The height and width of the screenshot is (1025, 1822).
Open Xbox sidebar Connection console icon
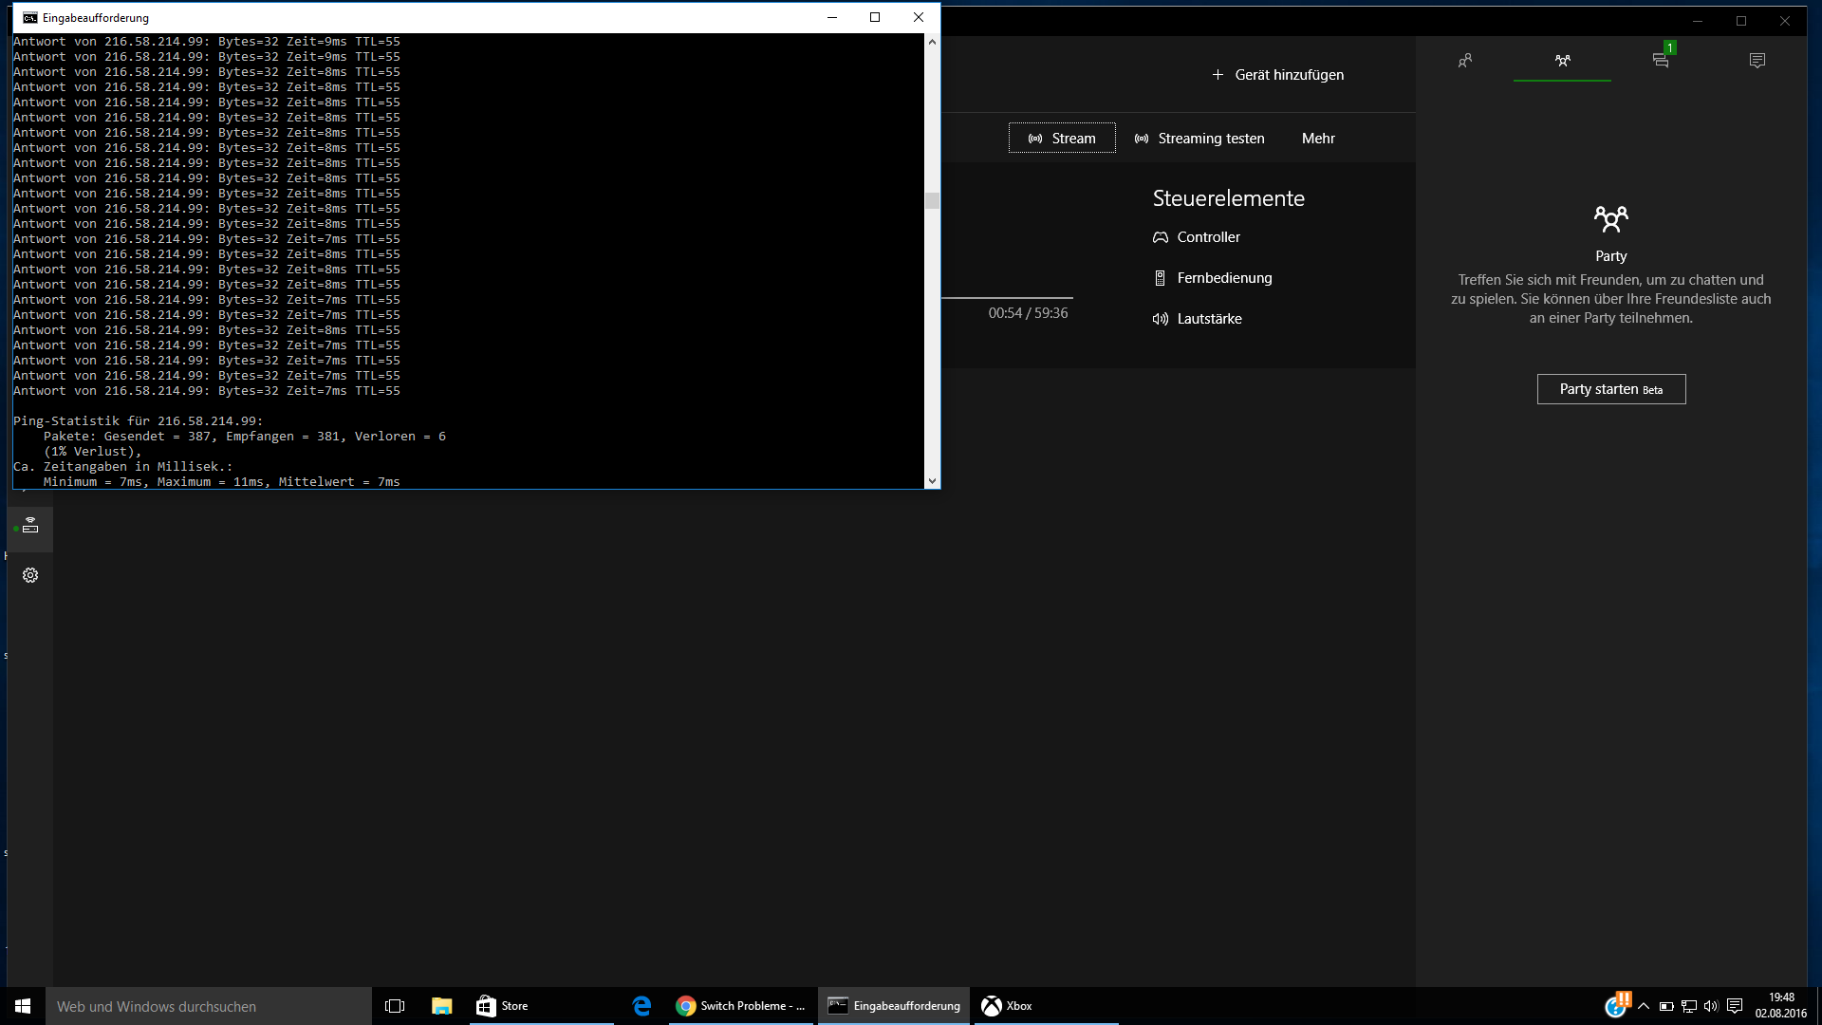pyautogui.click(x=30, y=527)
